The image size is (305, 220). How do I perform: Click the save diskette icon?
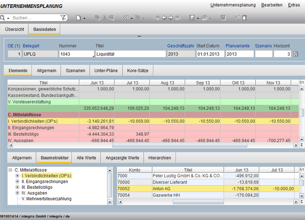coord(223,18)
